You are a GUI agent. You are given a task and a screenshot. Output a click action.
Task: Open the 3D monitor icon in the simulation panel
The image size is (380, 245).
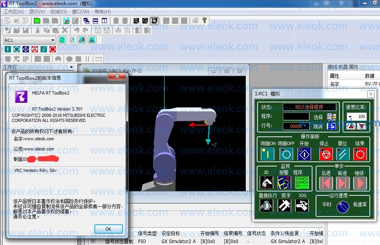pos(266,182)
